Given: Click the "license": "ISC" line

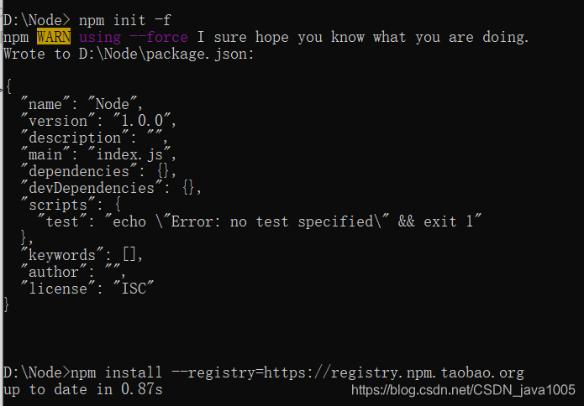Looking at the screenshot, I should tap(87, 289).
